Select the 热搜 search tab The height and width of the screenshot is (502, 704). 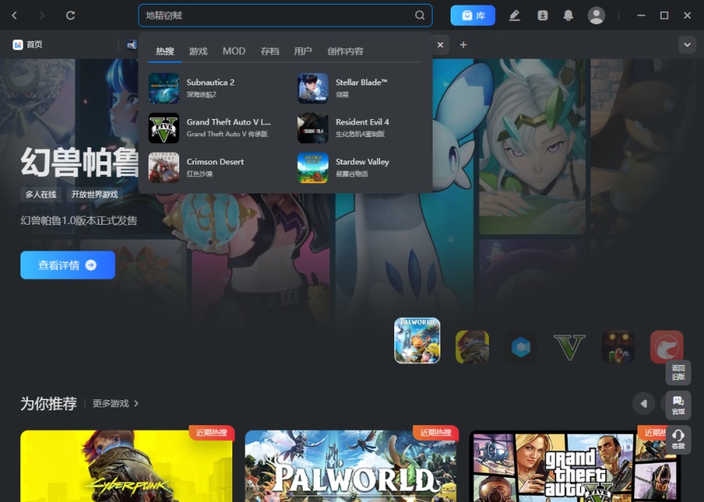click(x=165, y=51)
